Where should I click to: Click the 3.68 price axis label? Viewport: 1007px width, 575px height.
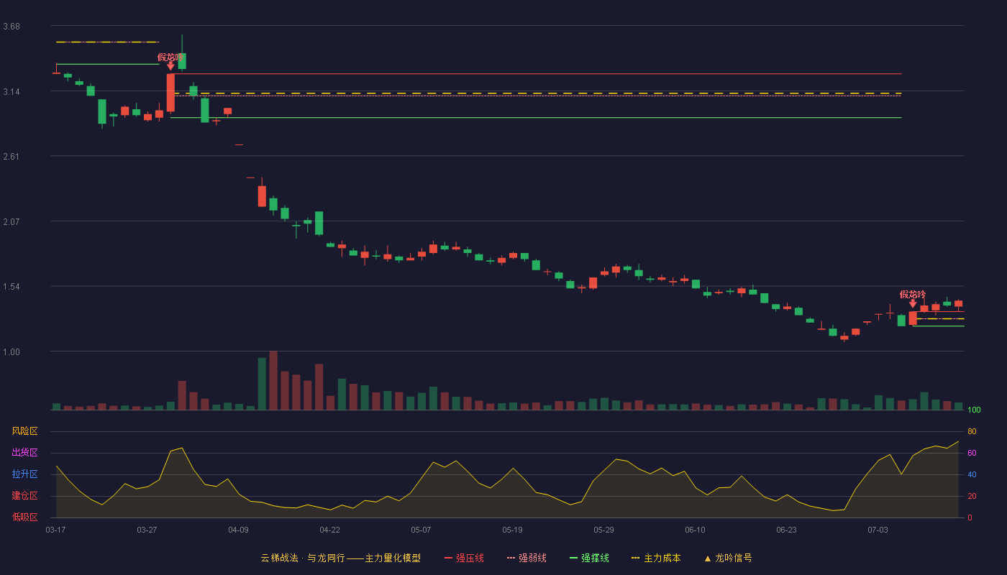(12, 27)
